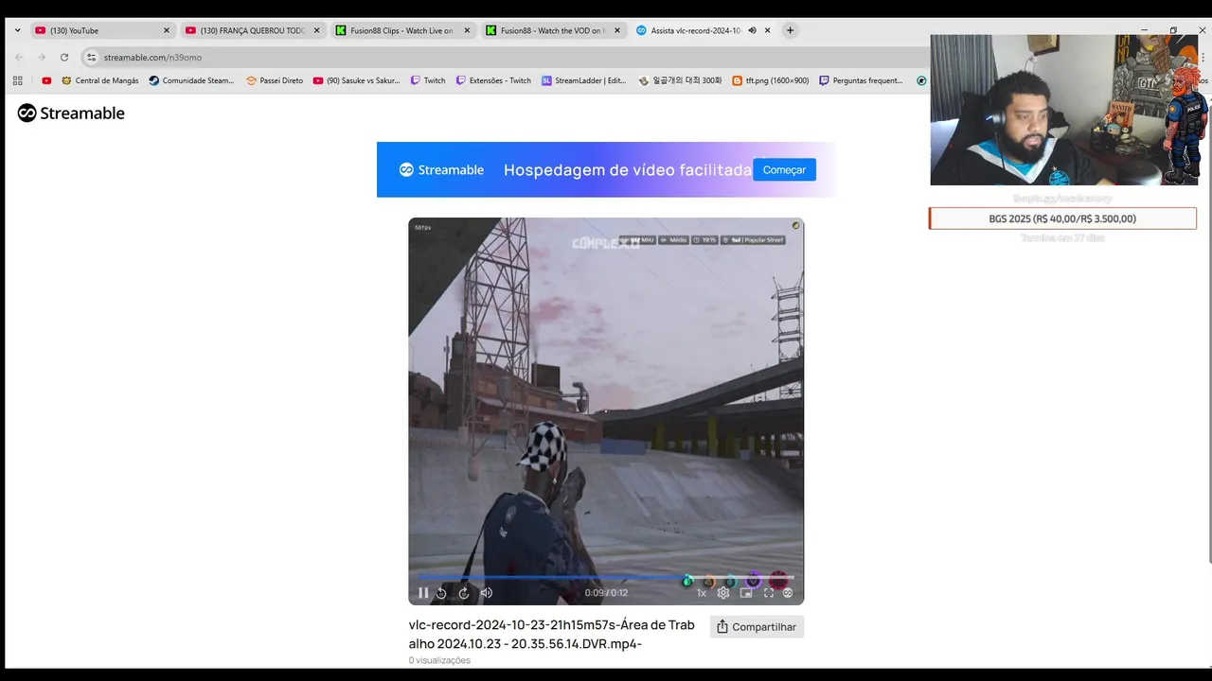The width and height of the screenshot is (1212, 681).
Task: Pause the Streamable video
Action: 423,593
